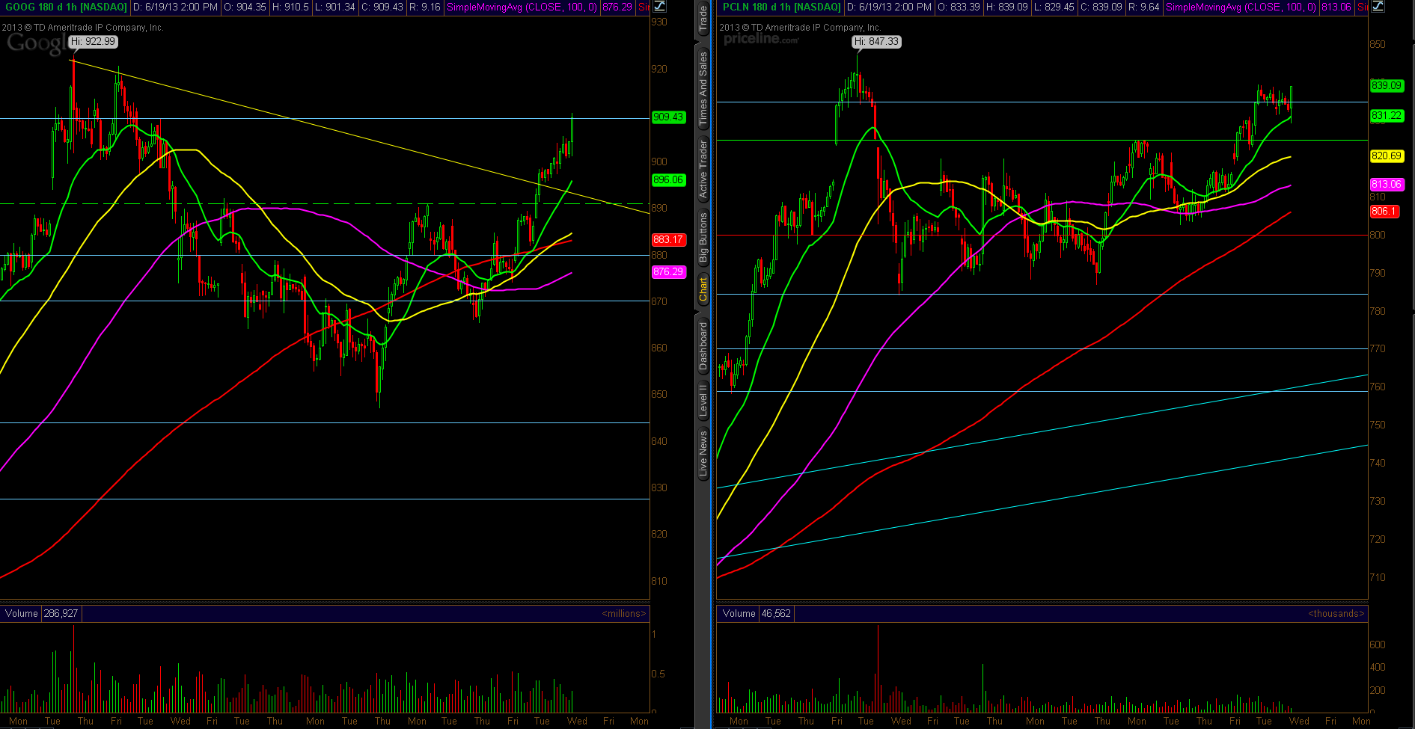The width and height of the screenshot is (1415, 729).
Task: Select the Big Buttons side tab
Action: (x=703, y=237)
